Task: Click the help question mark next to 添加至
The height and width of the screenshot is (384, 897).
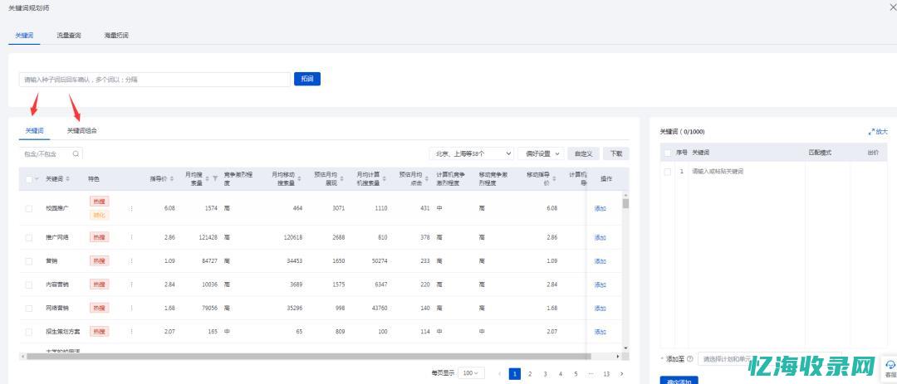Action: point(689,359)
